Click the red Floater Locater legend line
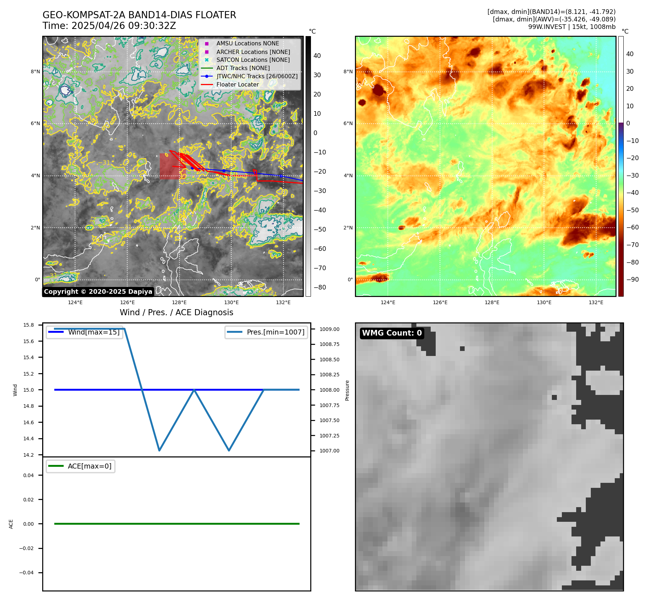 coord(207,84)
